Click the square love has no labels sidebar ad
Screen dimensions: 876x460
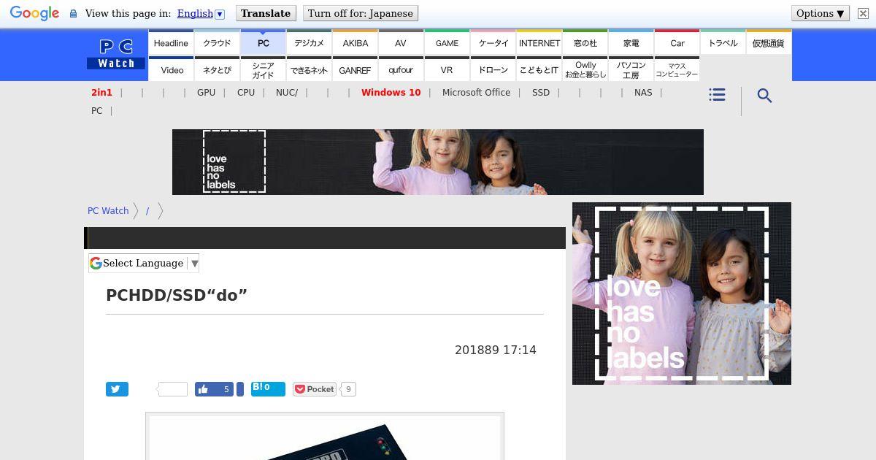682,294
